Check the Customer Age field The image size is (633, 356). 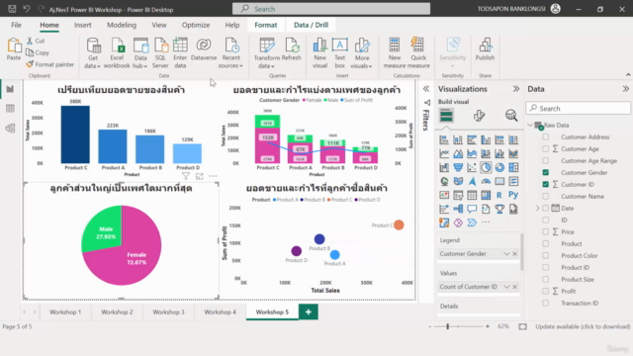click(x=545, y=148)
